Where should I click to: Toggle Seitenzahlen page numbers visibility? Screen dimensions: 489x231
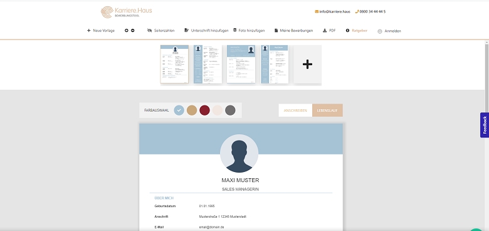[161, 31]
